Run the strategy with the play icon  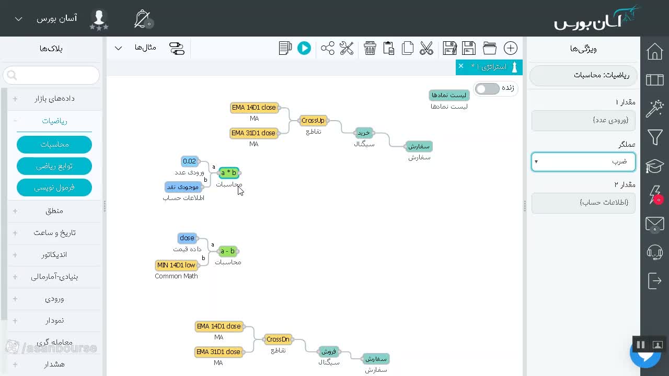pos(304,49)
